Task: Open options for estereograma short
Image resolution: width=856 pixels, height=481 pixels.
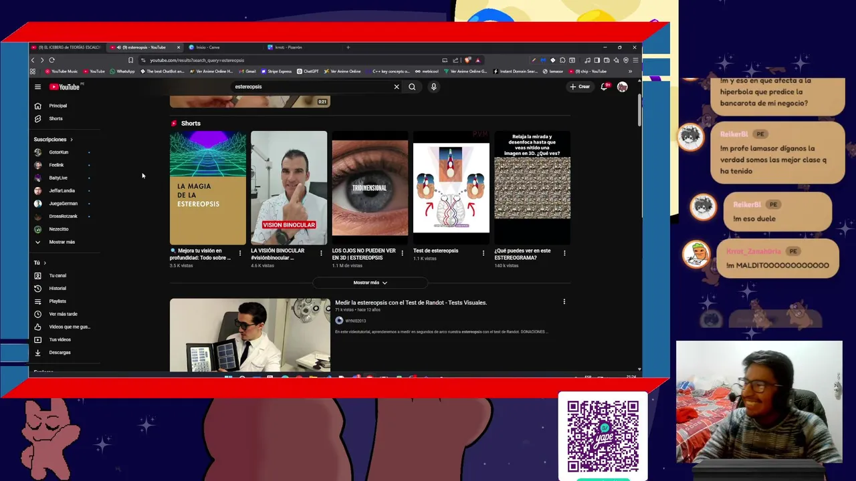Action: coord(564,253)
